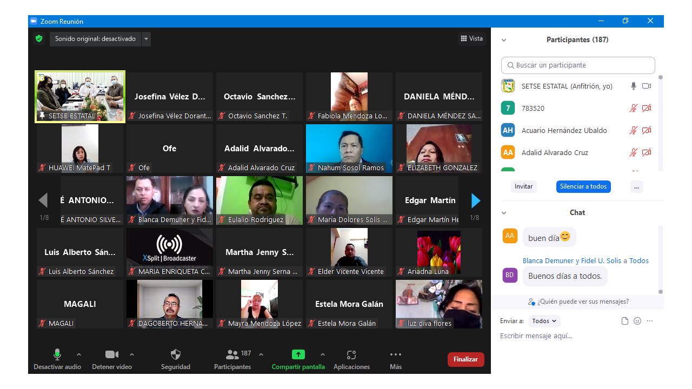Click the Silenciar a todos button
Image resolution: width=692 pixels, height=389 pixels.
tap(583, 186)
